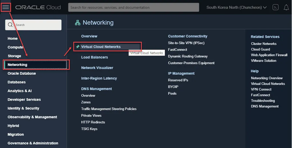Select Home in the navigation menu
292x148 pixels.
(13, 38)
